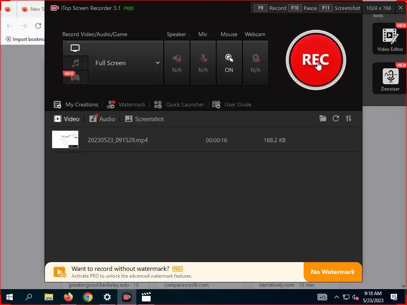Open Windows taskbar search
This screenshot has height=305, width=407.
29,297
